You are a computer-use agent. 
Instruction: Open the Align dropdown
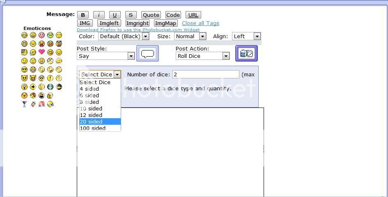pos(246,37)
